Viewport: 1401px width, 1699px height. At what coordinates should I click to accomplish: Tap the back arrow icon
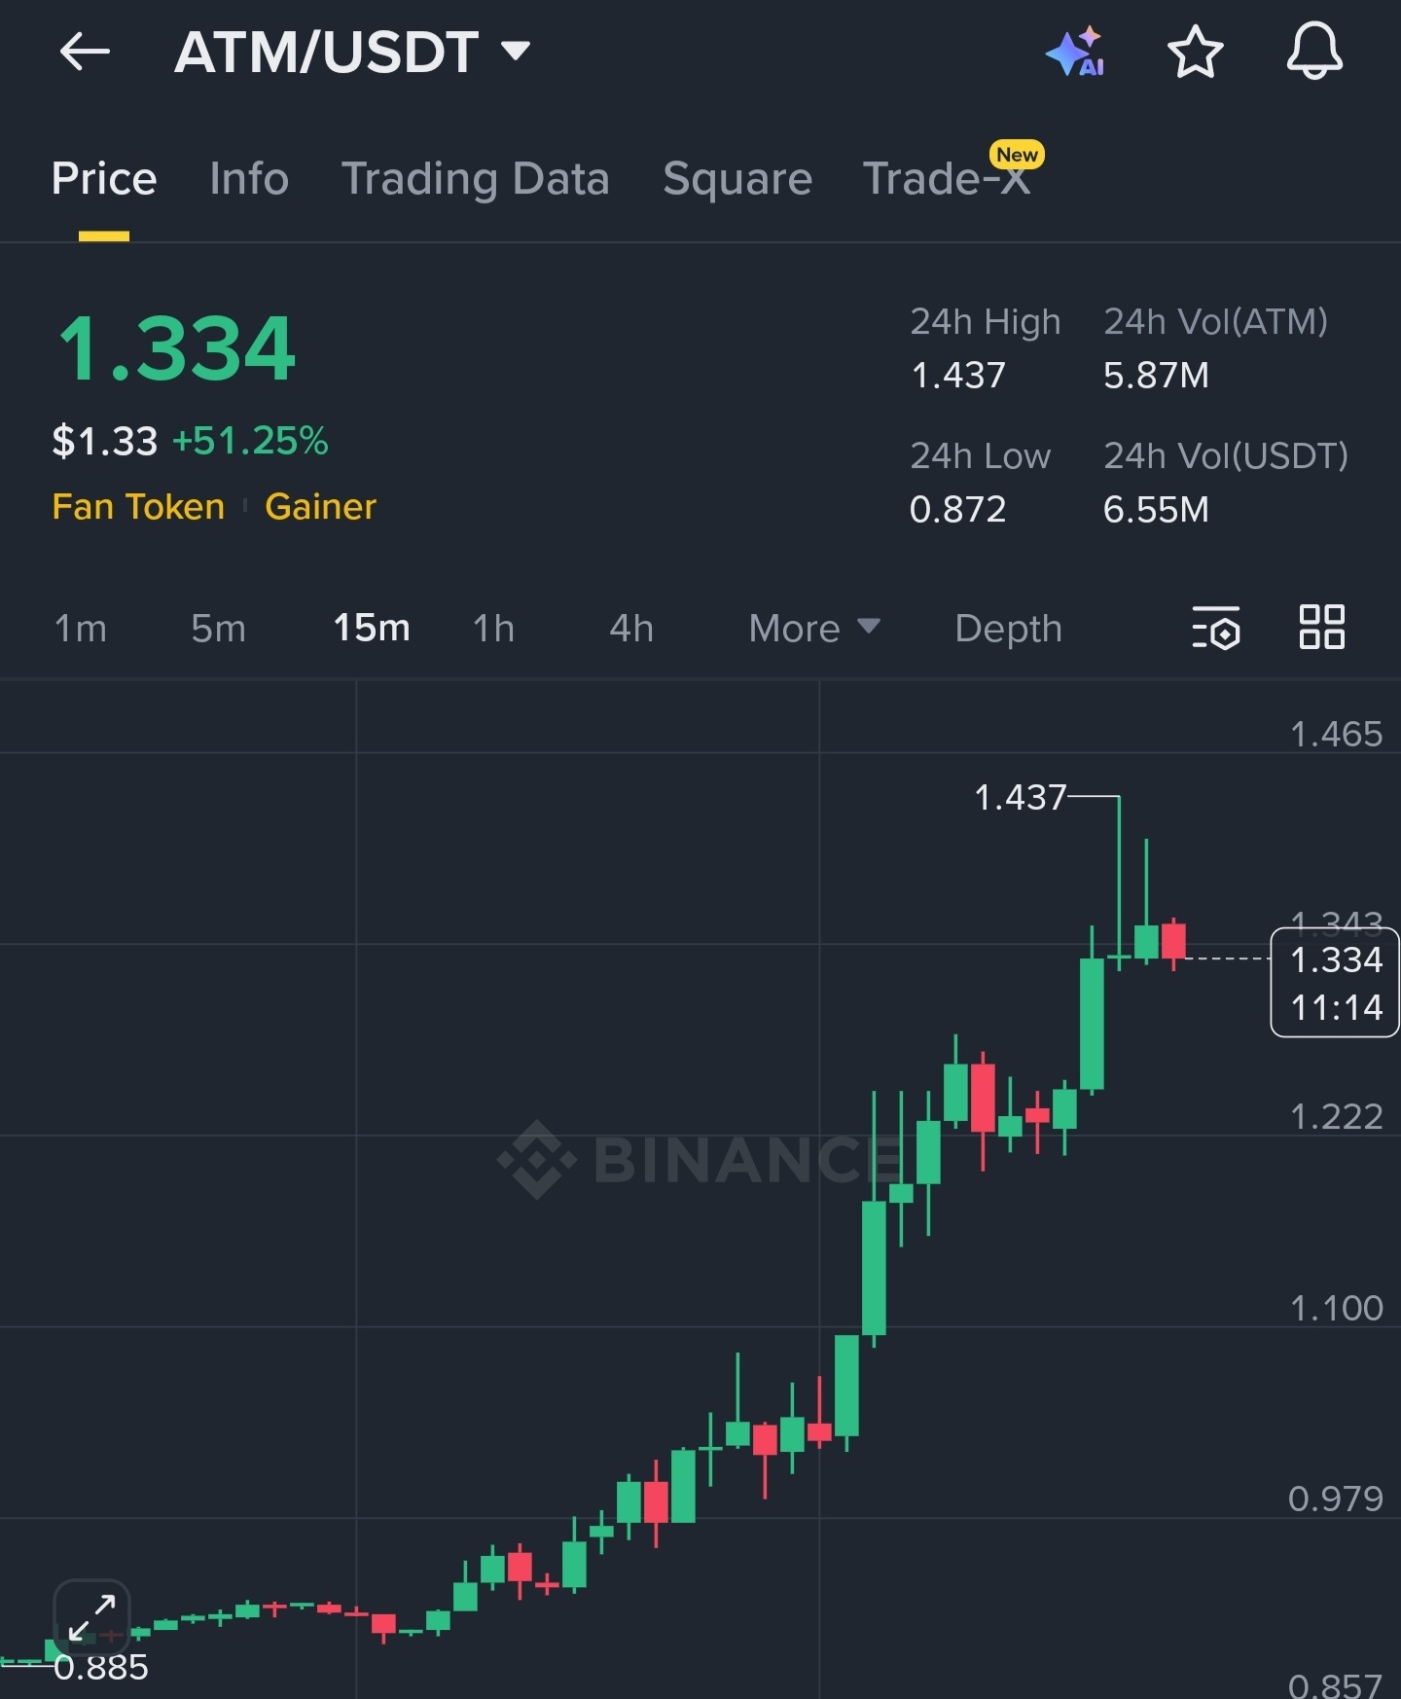(85, 52)
